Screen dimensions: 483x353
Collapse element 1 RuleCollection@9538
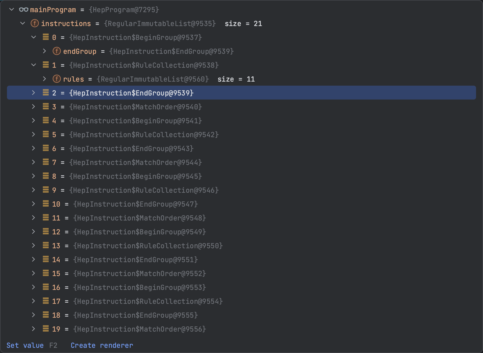(34, 65)
